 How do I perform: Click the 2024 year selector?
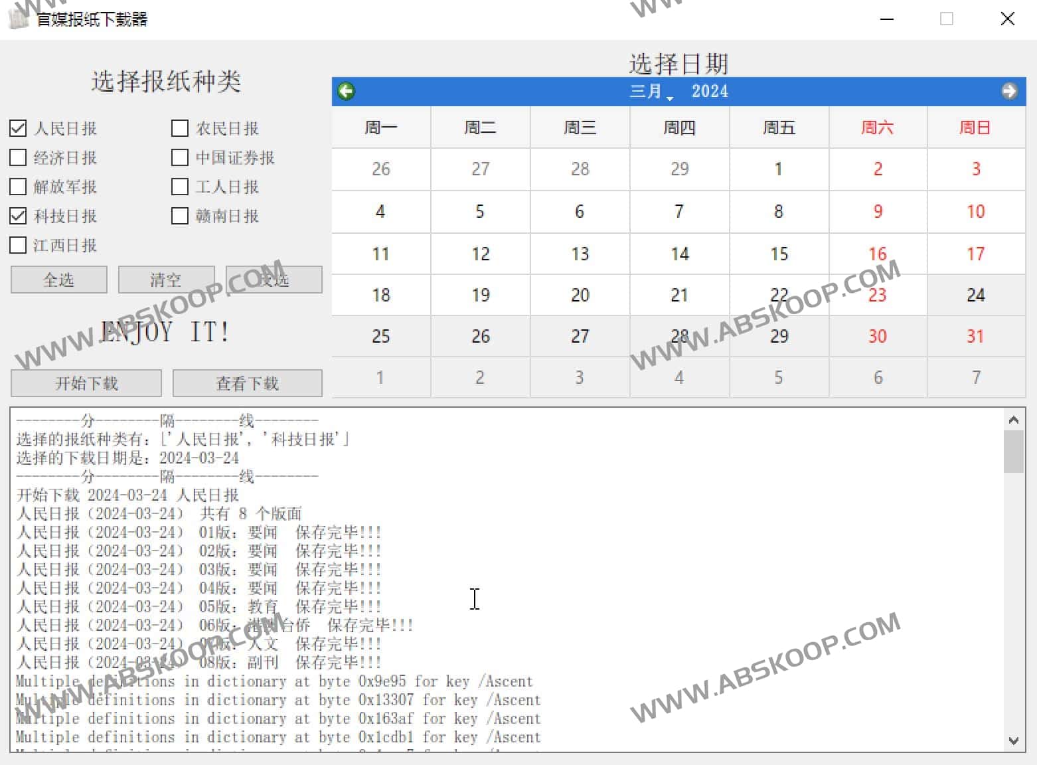tap(710, 92)
